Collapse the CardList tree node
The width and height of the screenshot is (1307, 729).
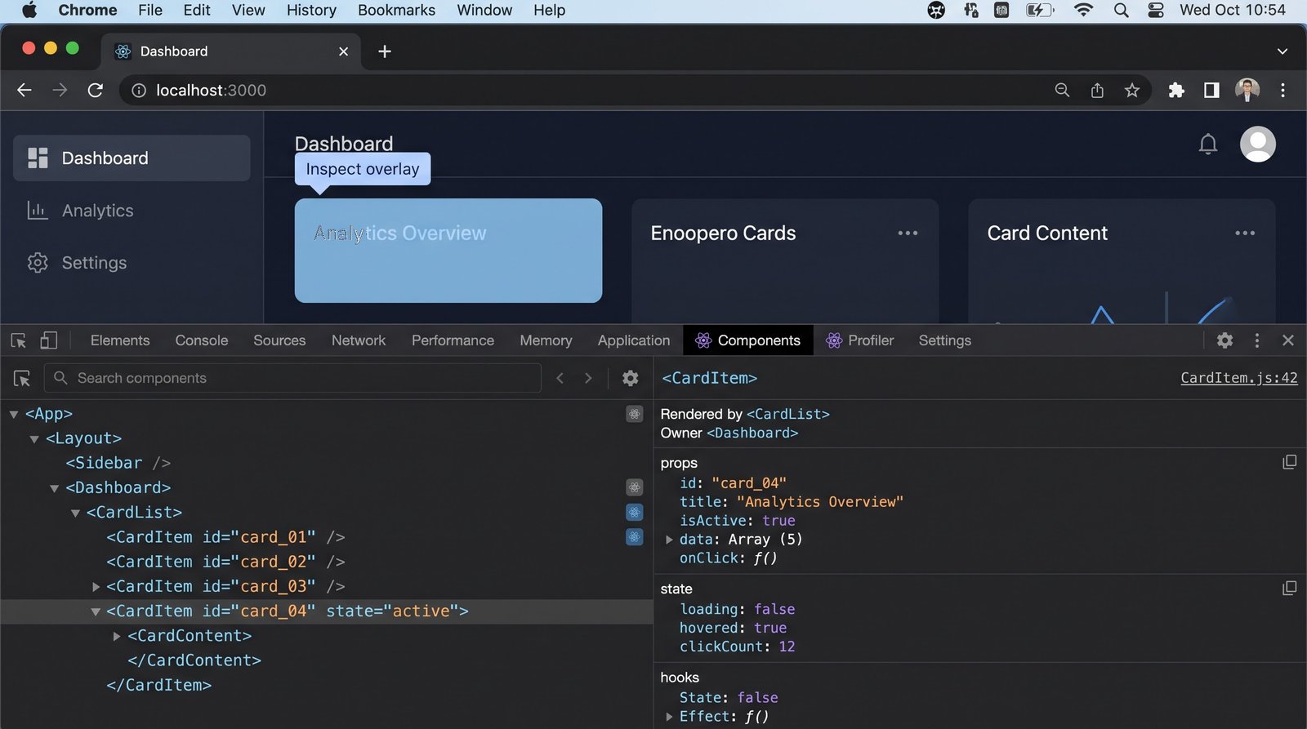[x=75, y=513]
